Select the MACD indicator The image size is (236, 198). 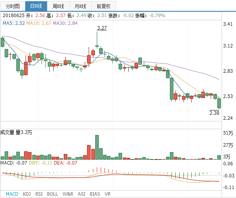tap(12, 194)
